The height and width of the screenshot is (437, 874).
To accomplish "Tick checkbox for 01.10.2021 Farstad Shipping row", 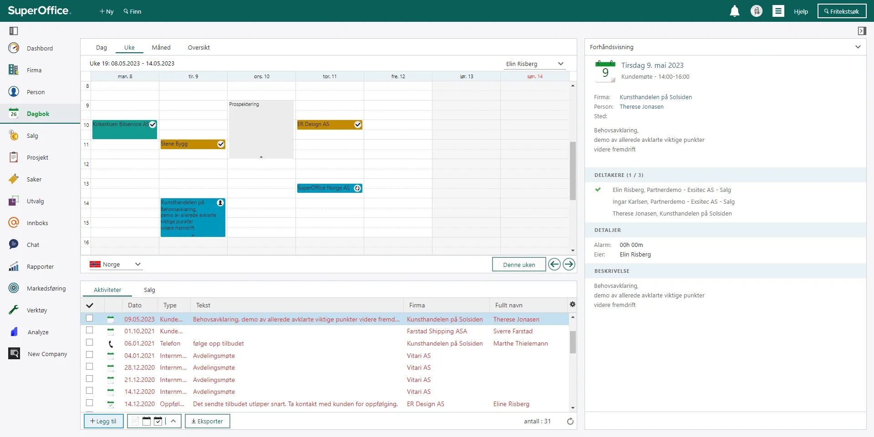I will 89,331.
